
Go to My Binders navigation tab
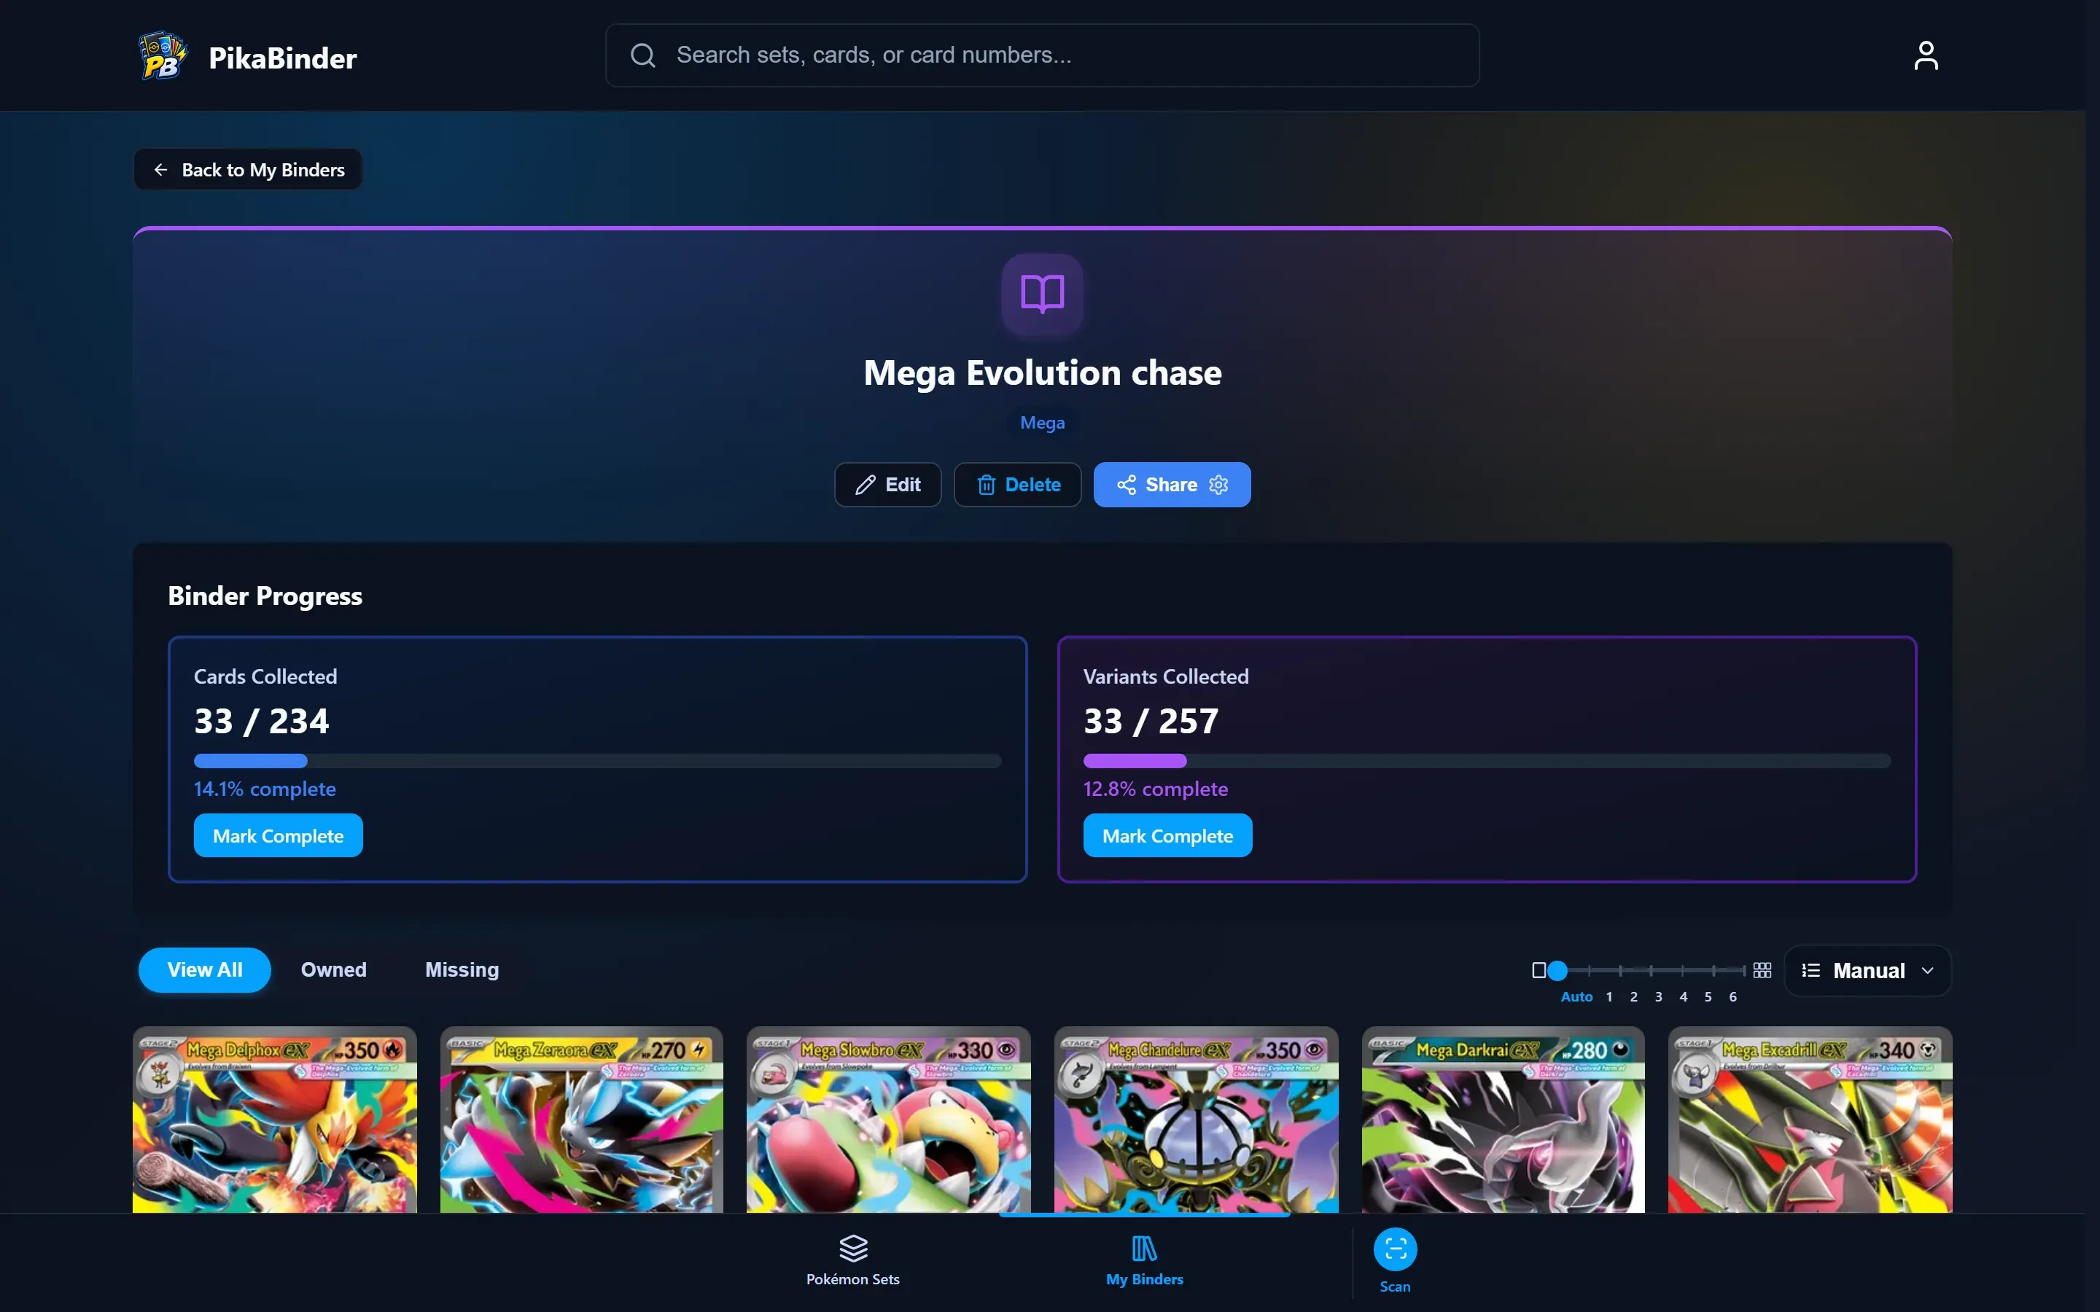[x=1145, y=1260]
